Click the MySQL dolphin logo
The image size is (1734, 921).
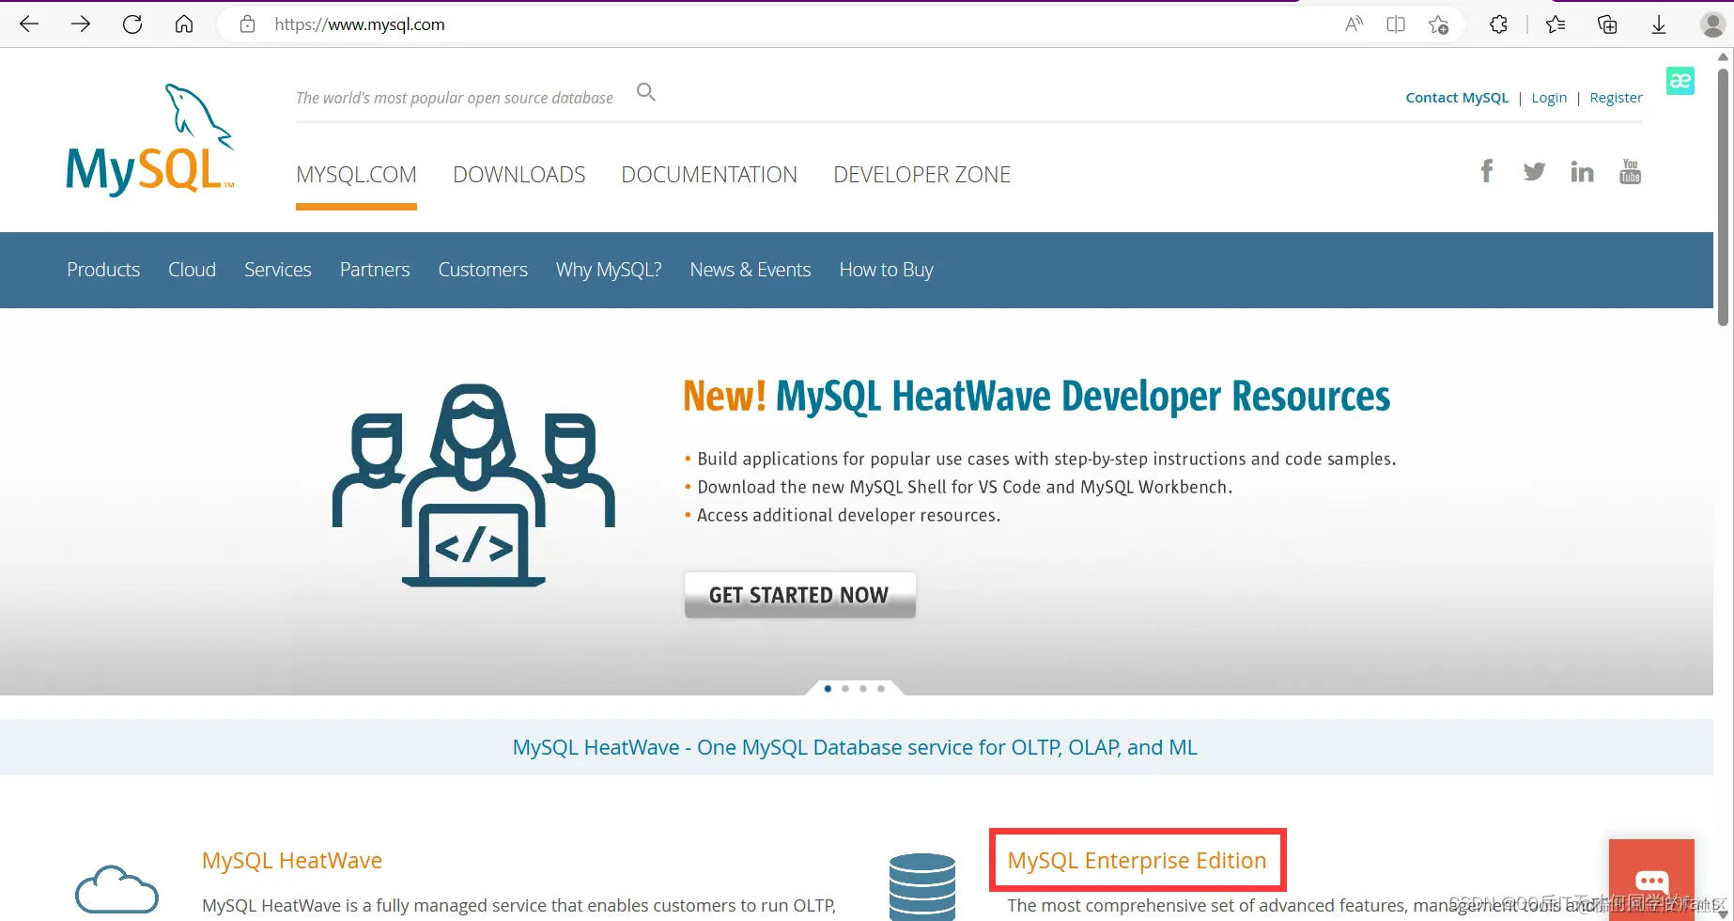[150, 139]
